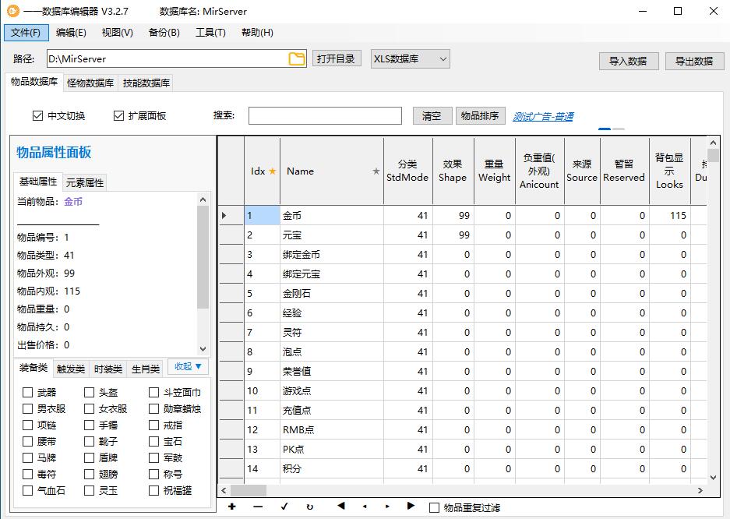
Task: Select the 金刚石 row name cell
Action: 332,293
